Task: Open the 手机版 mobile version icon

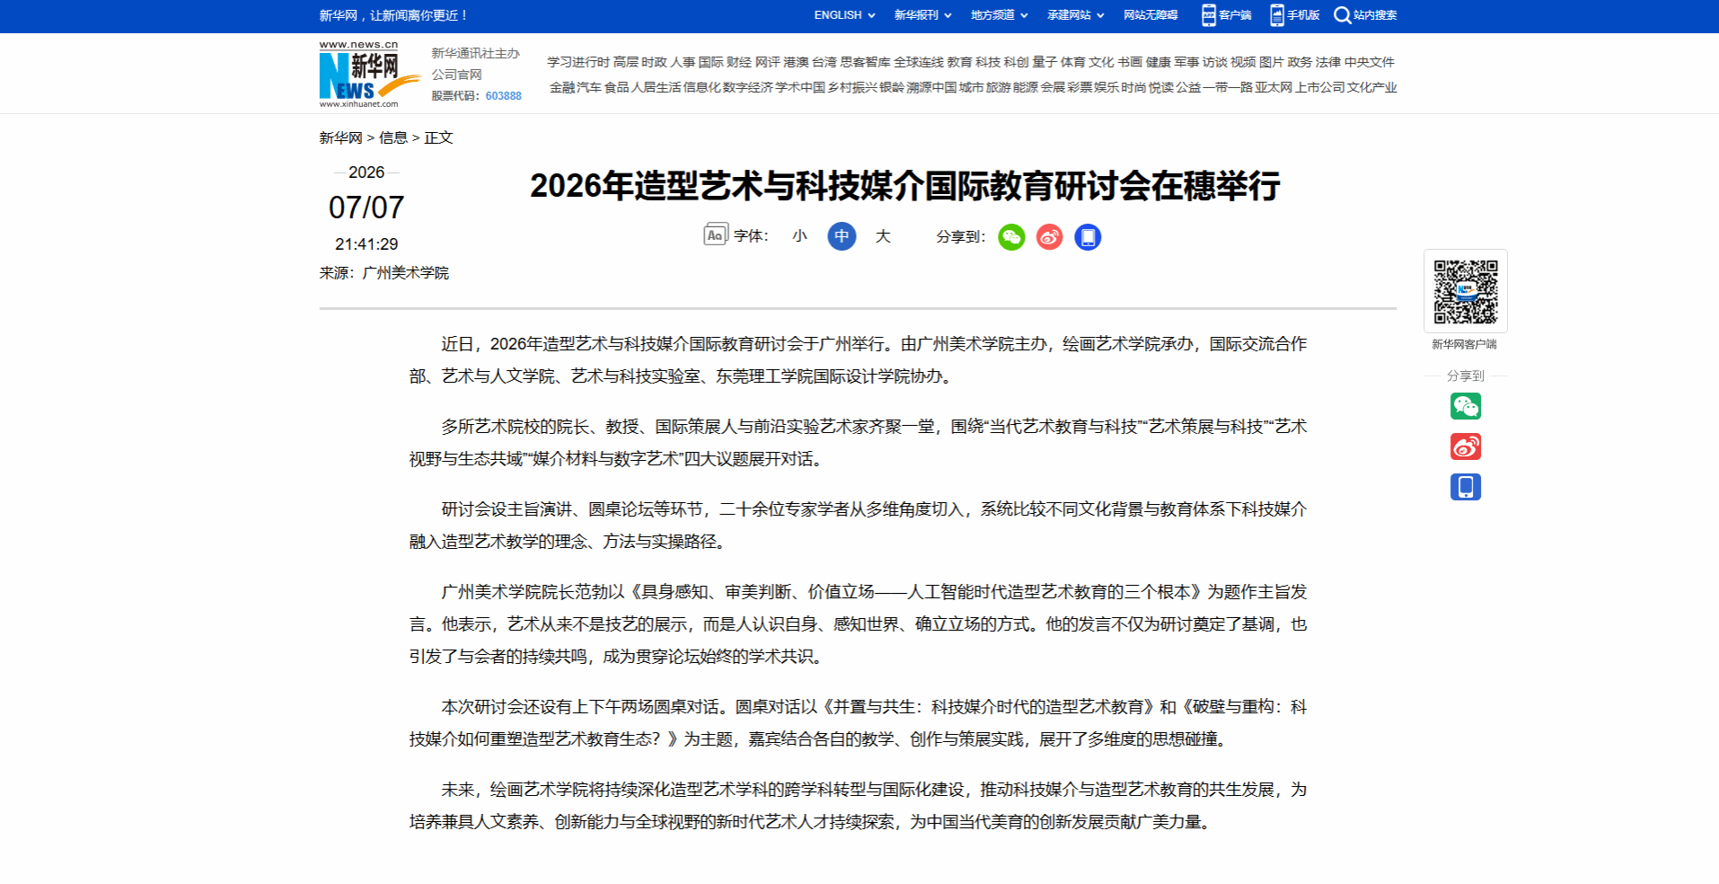Action: point(1277,15)
